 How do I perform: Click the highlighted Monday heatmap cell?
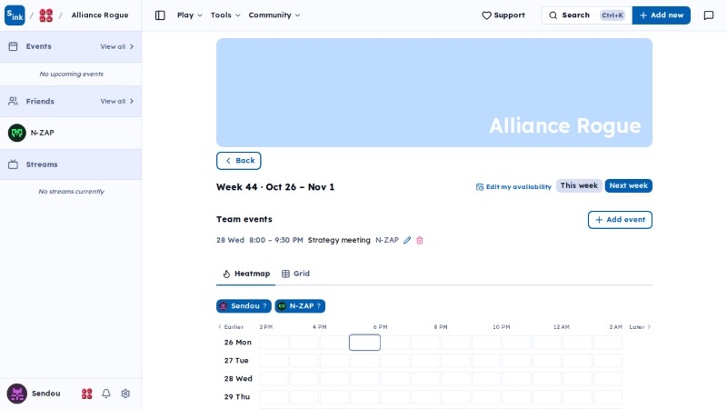[x=365, y=343]
